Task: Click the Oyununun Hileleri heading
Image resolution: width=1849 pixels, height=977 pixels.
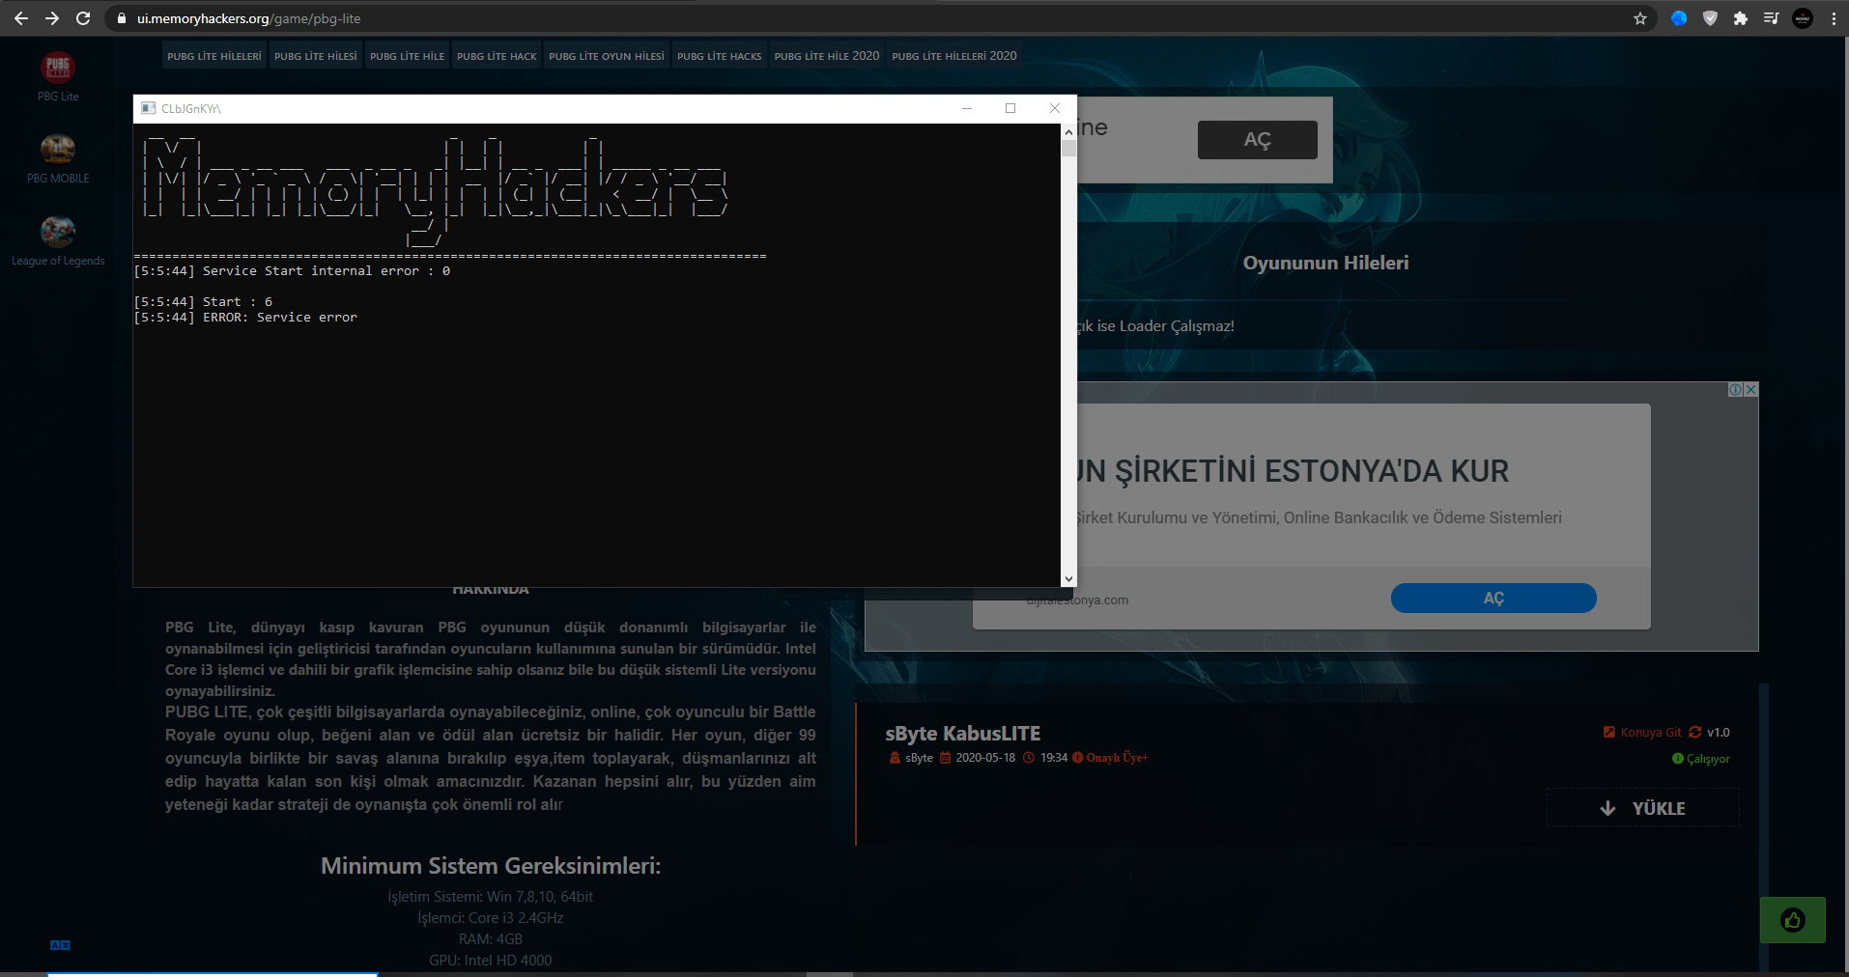Action: (x=1325, y=263)
